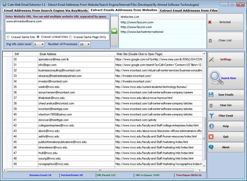Screen dimensions: 247x181
Task: Click the About button
Action: tap(225, 147)
